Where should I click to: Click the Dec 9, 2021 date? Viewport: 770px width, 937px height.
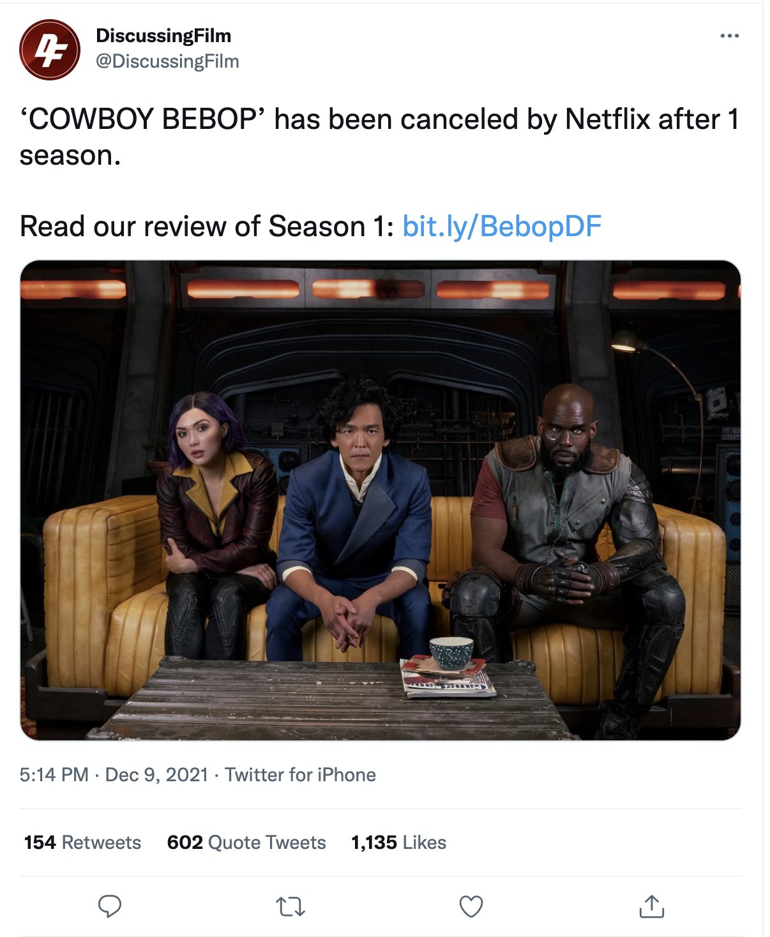[x=156, y=775]
